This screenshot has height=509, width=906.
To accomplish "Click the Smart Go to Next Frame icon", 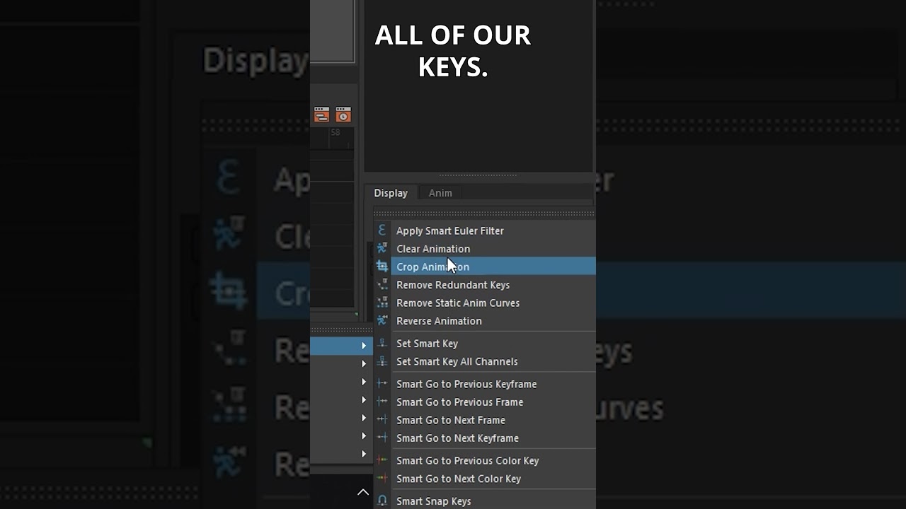I will [382, 420].
